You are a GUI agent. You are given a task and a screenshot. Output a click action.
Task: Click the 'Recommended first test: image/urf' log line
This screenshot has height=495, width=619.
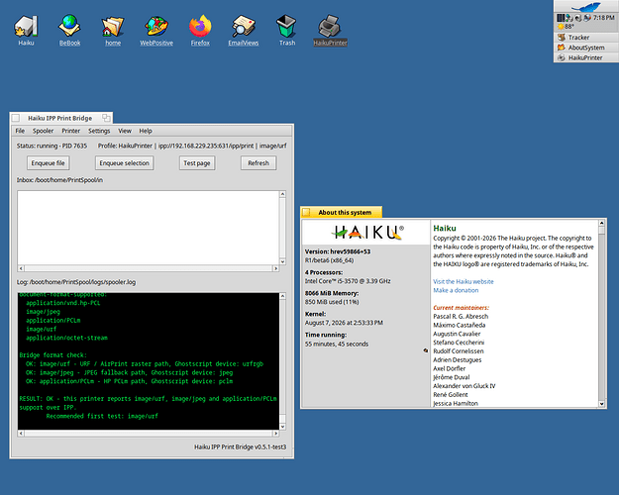(102, 416)
